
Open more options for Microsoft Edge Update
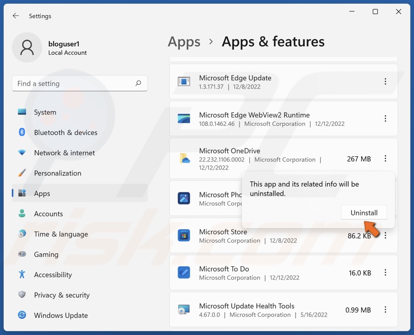coord(385,82)
